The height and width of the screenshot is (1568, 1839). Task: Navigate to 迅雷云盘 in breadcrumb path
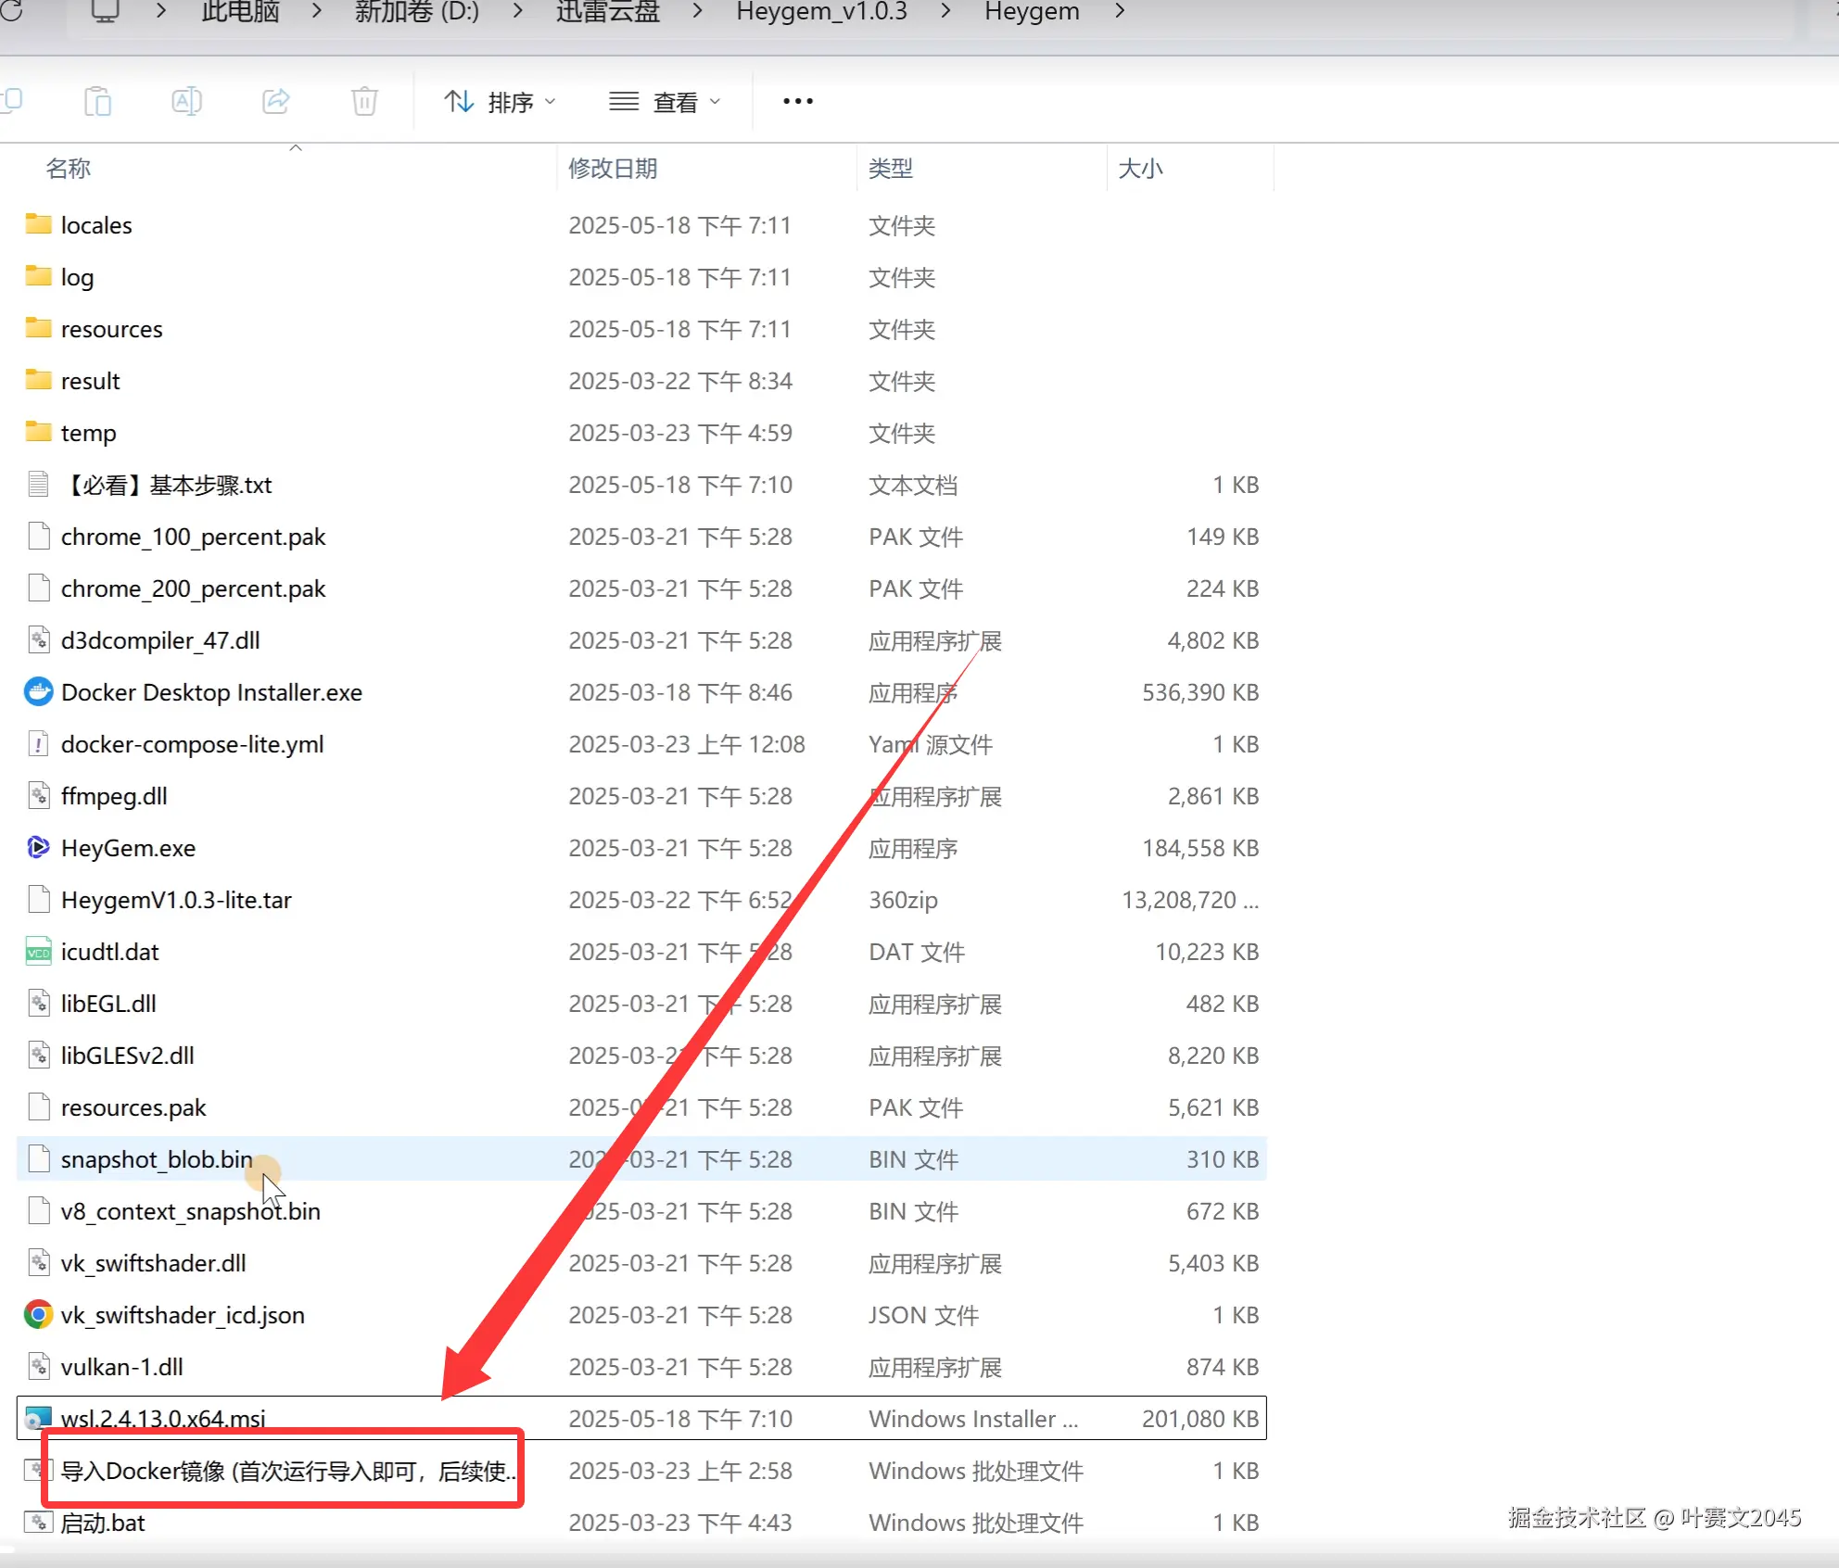tap(608, 12)
